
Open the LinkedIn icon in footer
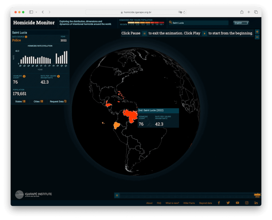256,203
